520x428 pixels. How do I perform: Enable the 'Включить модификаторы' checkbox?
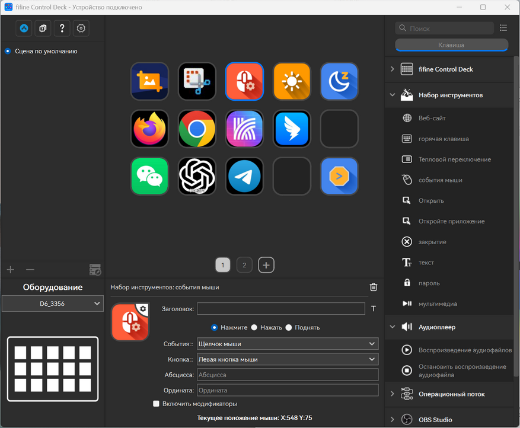pos(157,404)
